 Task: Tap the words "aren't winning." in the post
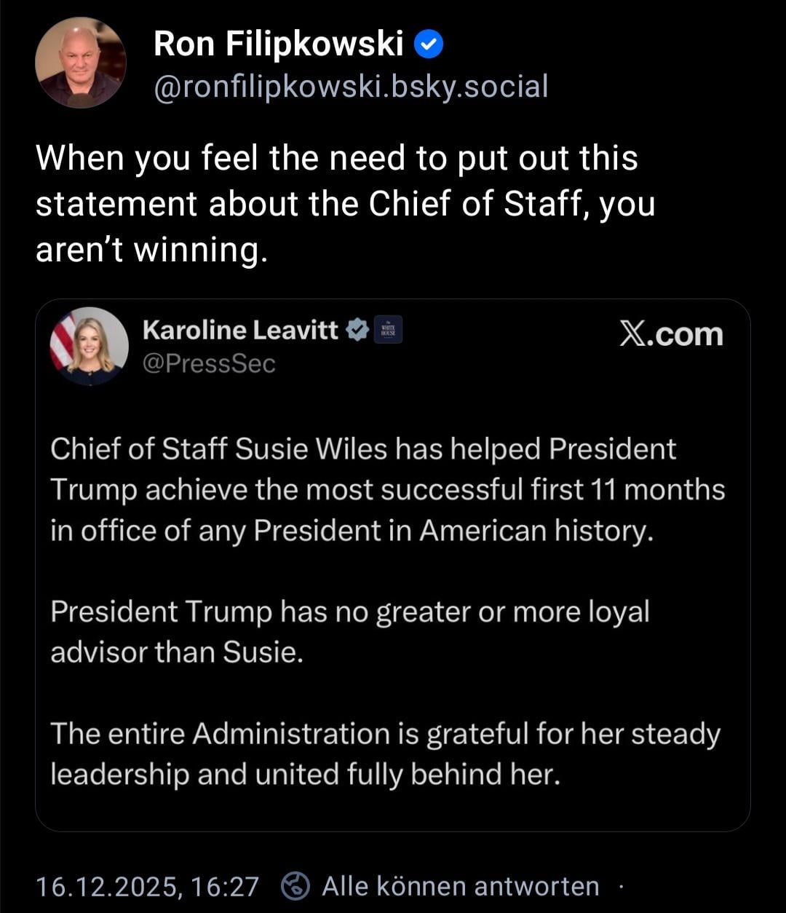[x=148, y=250]
